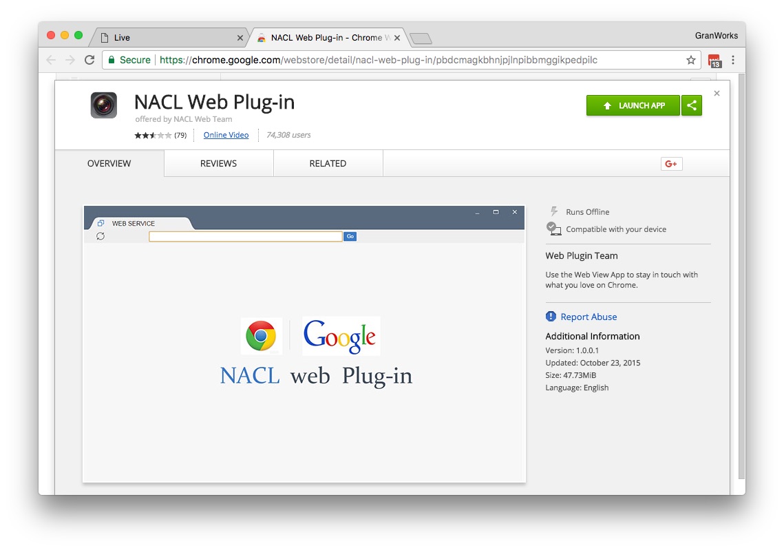
Task: Click the NACL Web Plug-in camera icon
Action: coord(104,105)
